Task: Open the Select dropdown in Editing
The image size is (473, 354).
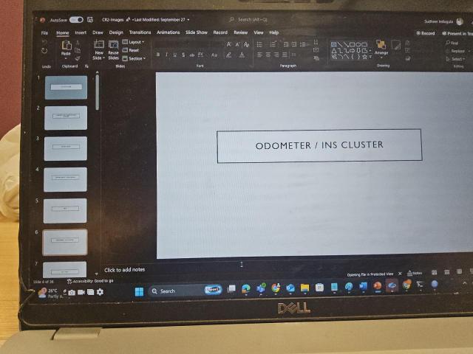Action: (x=455, y=59)
